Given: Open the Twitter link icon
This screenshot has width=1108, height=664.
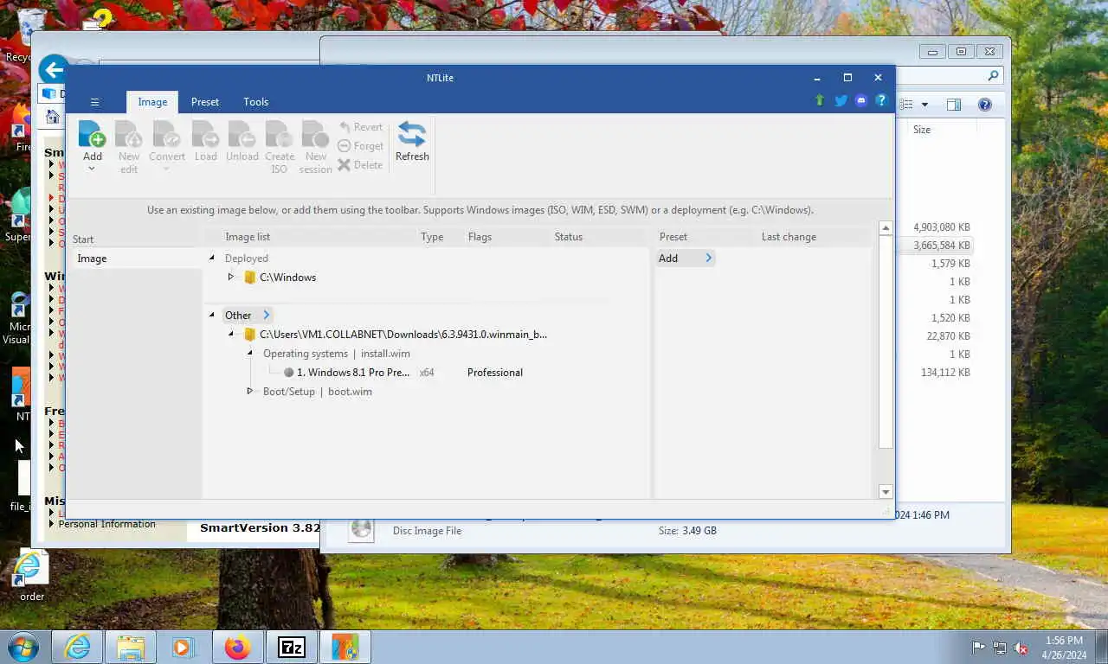Looking at the screenshot, I should [841, 100].
